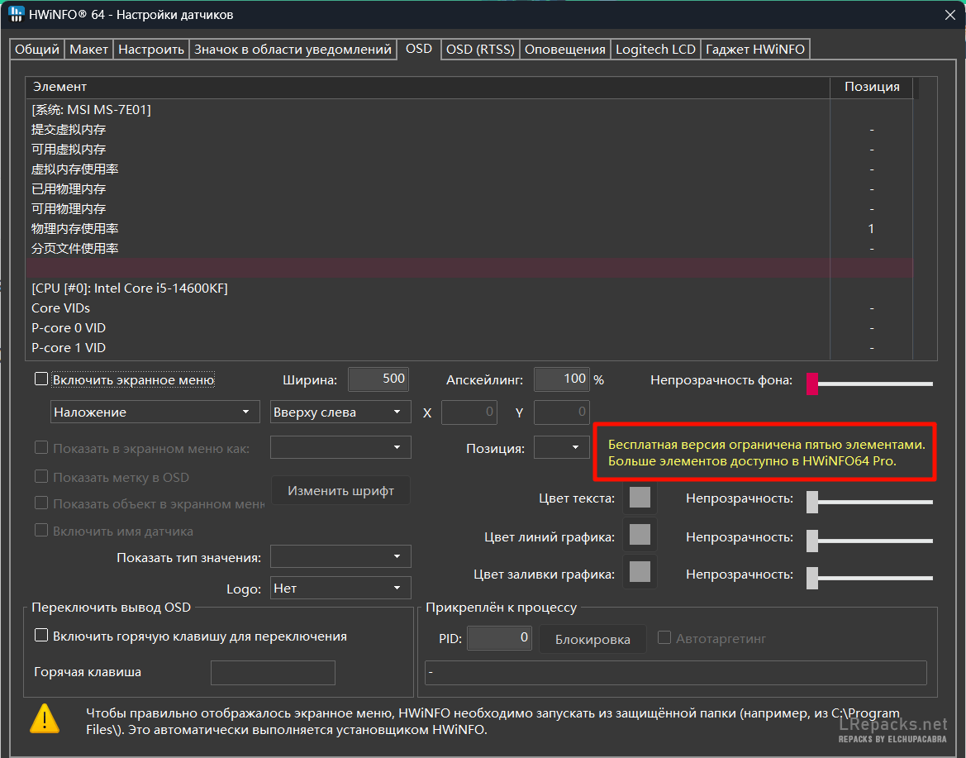Image resolution: width=966 pixels, height=758 pixels.
Task: Select the 提交虚拟内存 row
Action: tap(469, 130)
